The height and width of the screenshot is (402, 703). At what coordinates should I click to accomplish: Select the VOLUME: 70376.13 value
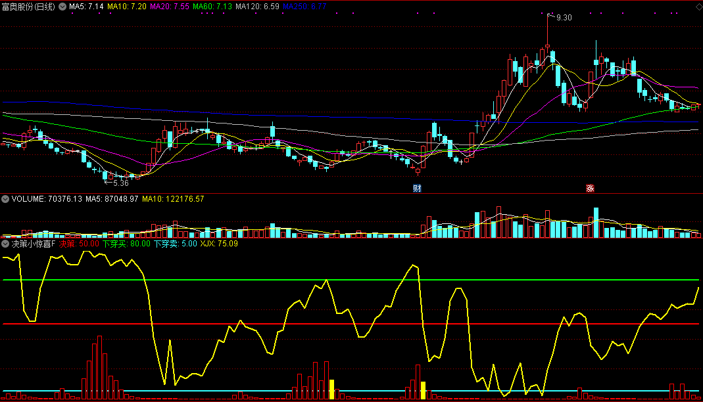[x=47, y=199]
